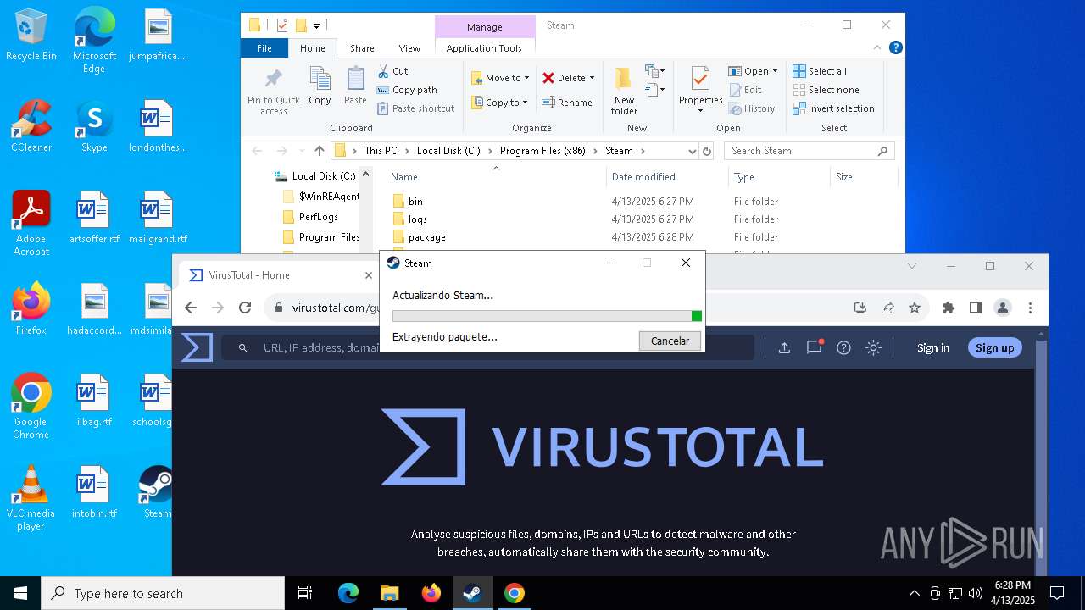Open Chrome extensions puzzle icon
Image resolution: width=1085 pixels, height=610 pixels.
(949, 308)
